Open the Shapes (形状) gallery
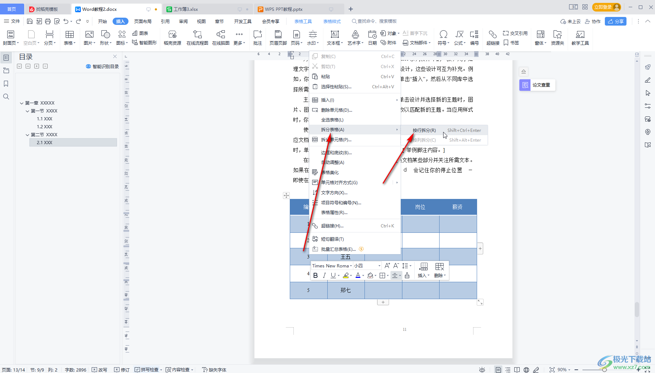The image size is (655, 373). 105,38
